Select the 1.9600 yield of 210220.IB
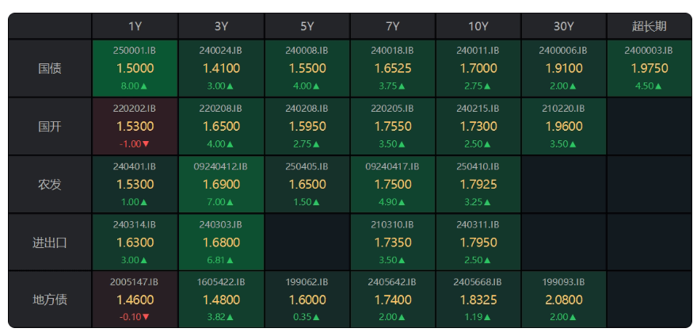Screen dimensions: 697x336 564,126
